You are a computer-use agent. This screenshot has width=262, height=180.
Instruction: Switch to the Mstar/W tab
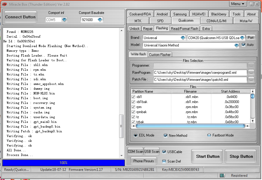coord(246,21)
